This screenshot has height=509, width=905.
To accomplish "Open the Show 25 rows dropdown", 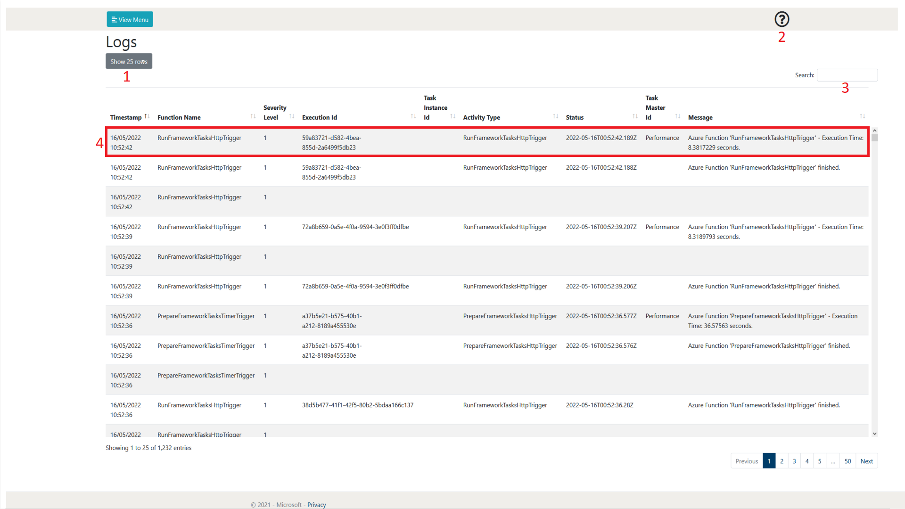I will coord(129,61).
